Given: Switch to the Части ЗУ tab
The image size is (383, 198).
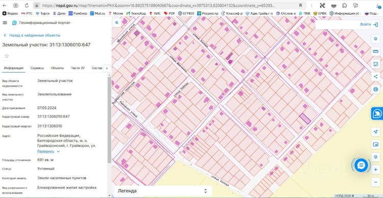Looking at the screenshot, I should pyautogui.click(x=78, y=68).
